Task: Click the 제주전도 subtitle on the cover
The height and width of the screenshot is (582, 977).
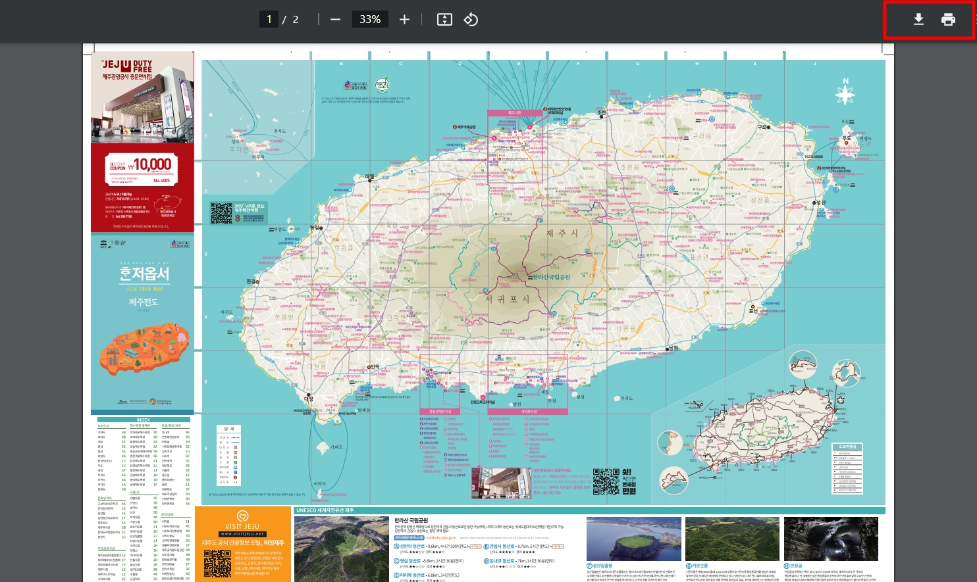Action: click(x=144, y=302)
